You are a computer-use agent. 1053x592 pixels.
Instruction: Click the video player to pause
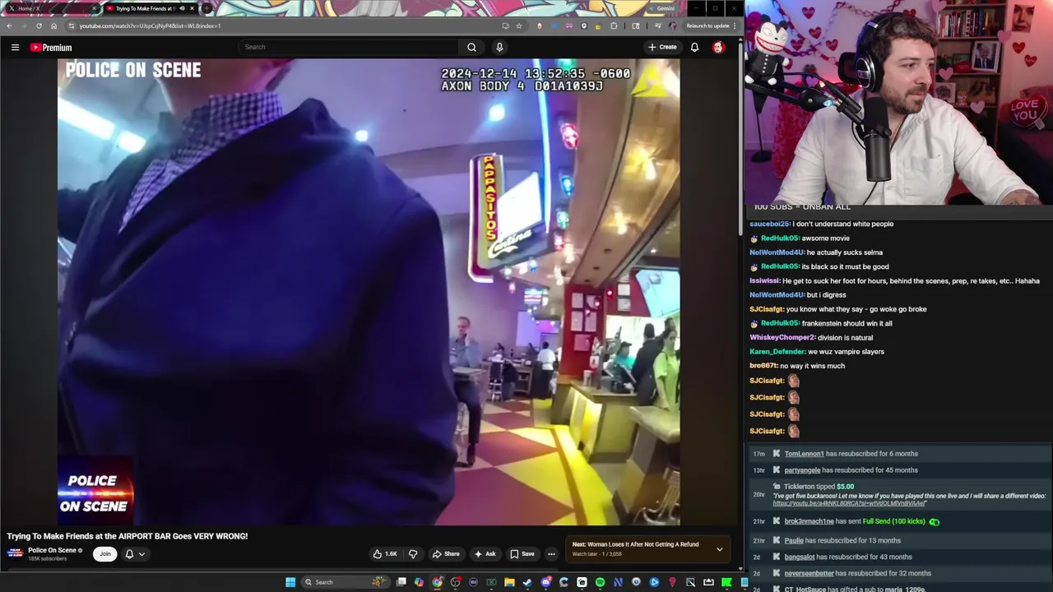(369, 291)
